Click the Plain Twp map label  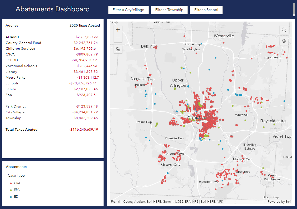pyautogui.click(x=271, y=58)
